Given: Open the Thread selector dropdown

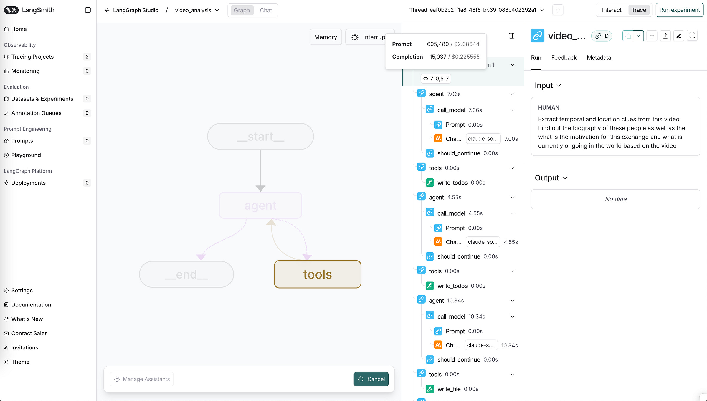Looking at the screenshot, I should click(x=541, y=10).
